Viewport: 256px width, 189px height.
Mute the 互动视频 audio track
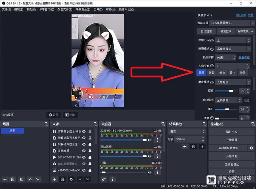[x=149, y=156]
